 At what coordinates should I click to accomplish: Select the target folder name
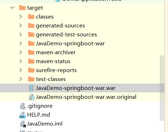[35, 8]
